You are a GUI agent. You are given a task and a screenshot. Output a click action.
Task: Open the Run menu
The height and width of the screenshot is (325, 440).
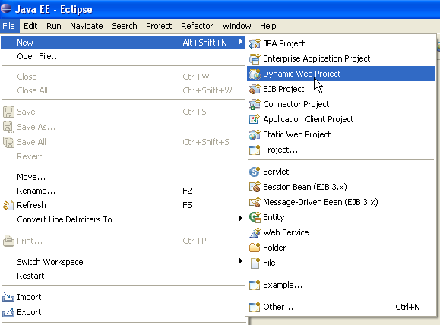[x=54, y=26]
